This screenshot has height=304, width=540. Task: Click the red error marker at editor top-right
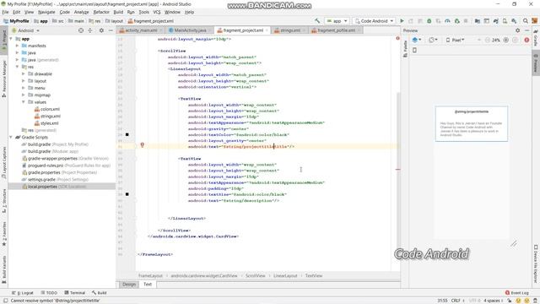pos(397,38)
